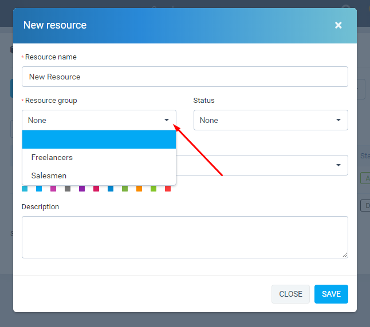Viewport: 370px width, 327px height.
Task: Focus the Description text area
Action: [184, 237]
